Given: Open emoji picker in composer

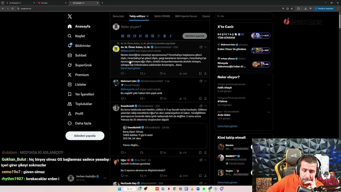Looking at the screenshot, I should coord(147,36).
